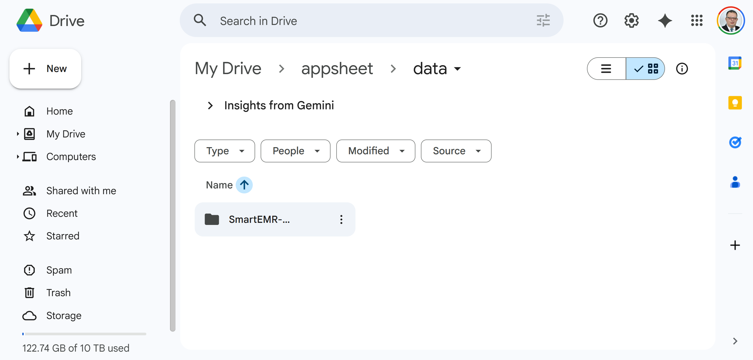The height and width of the screenshot is (360, 753).
Task: Open the SmartEMR folder more options menu
Action: [x=341, y=219]
